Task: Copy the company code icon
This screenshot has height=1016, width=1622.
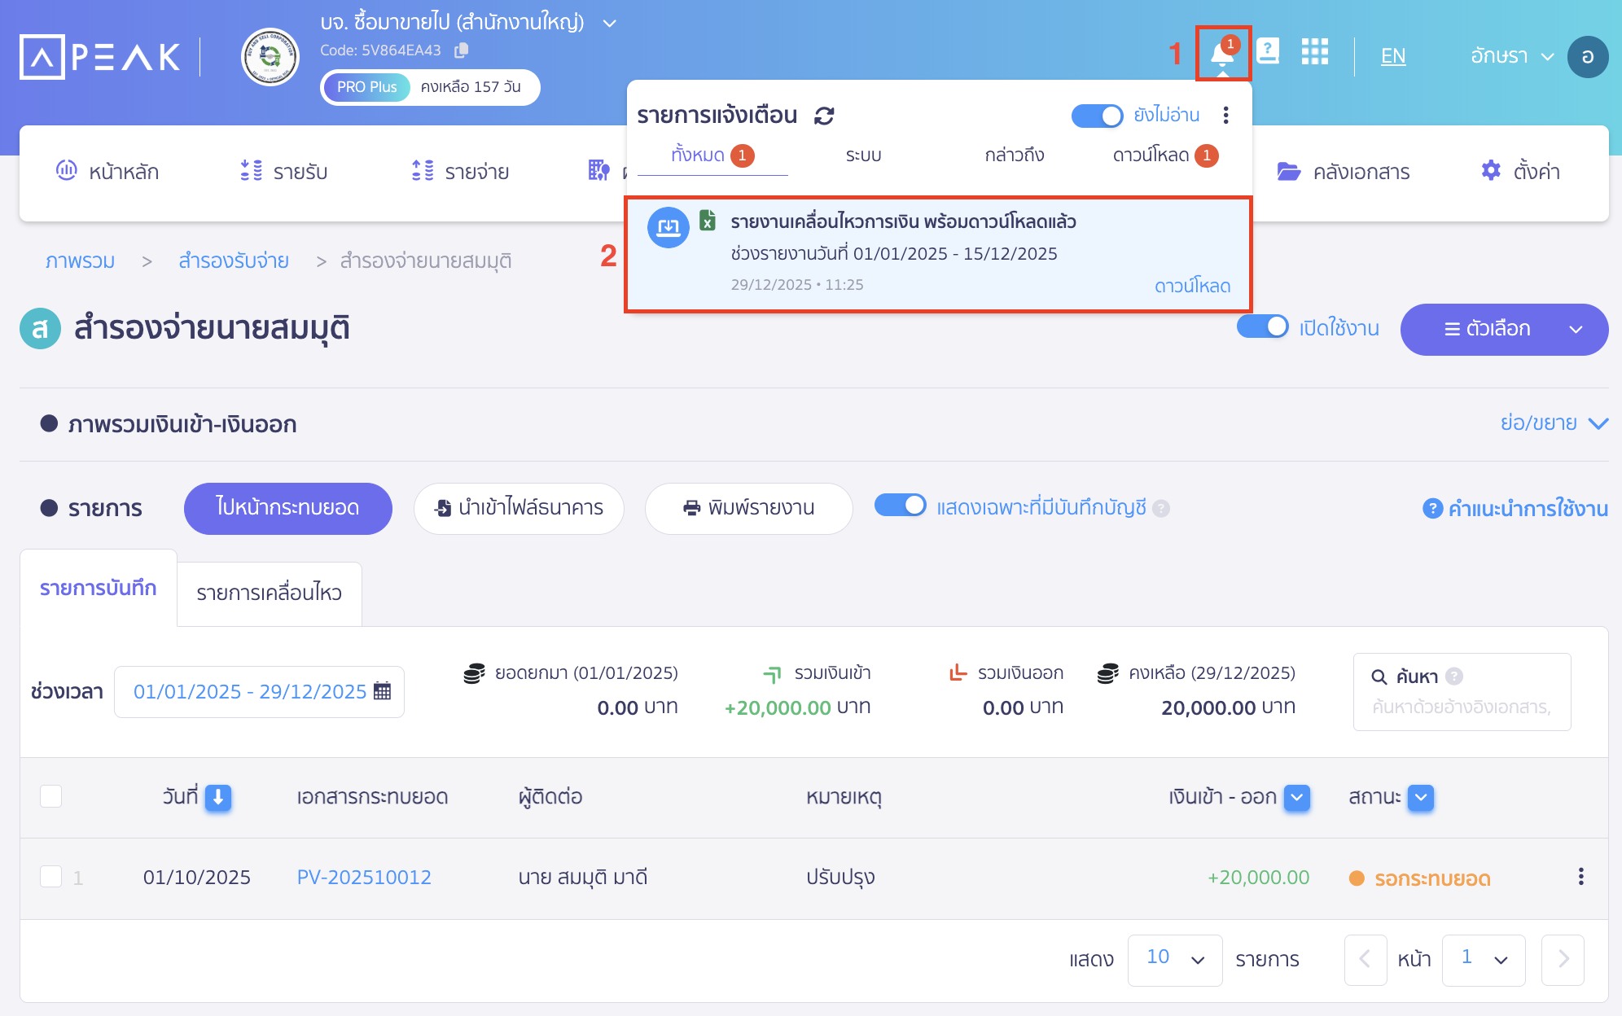Action: coord(461,50)
